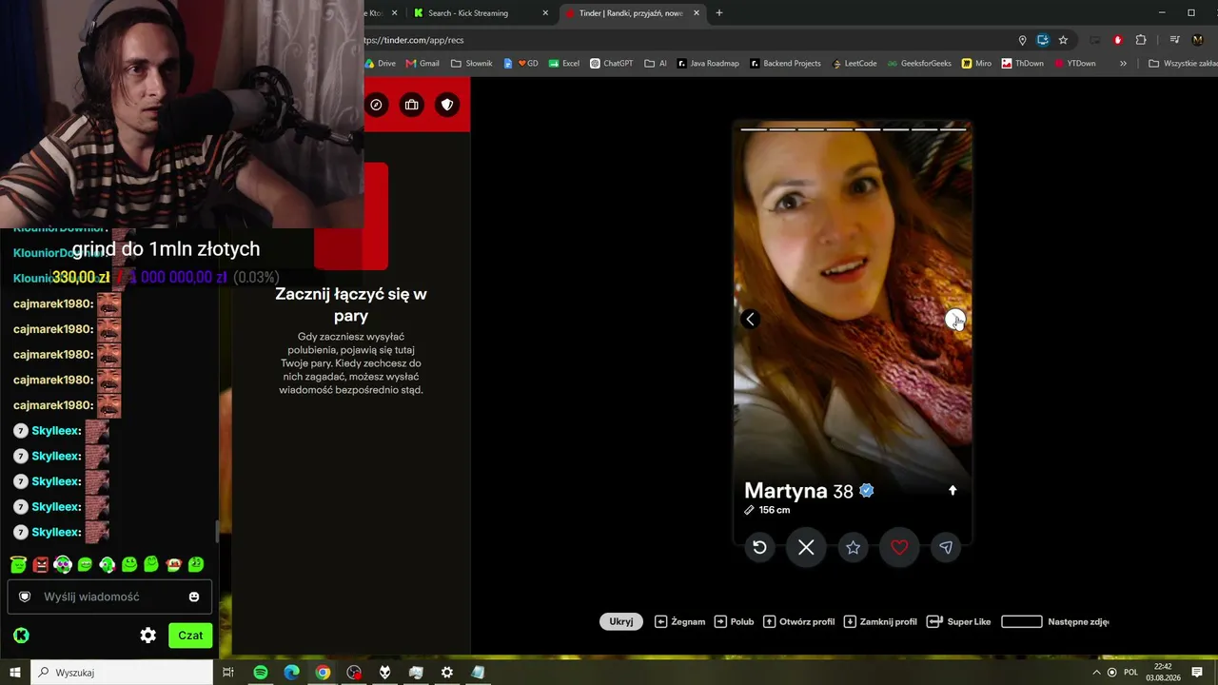
Task: Go to next photo with right chevron
Action: pyautogui.click(x=954, y=320)
